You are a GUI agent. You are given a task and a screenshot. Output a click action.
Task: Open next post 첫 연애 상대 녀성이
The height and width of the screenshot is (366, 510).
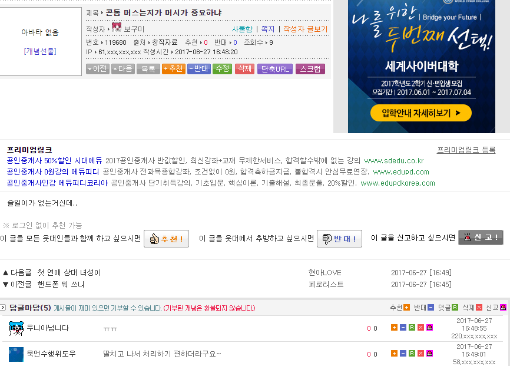(x=69, y=272)
